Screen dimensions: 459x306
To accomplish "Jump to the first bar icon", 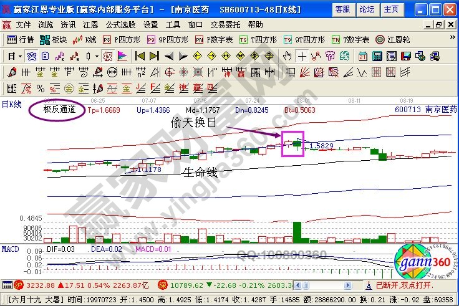I will click(x=140, y=56).
